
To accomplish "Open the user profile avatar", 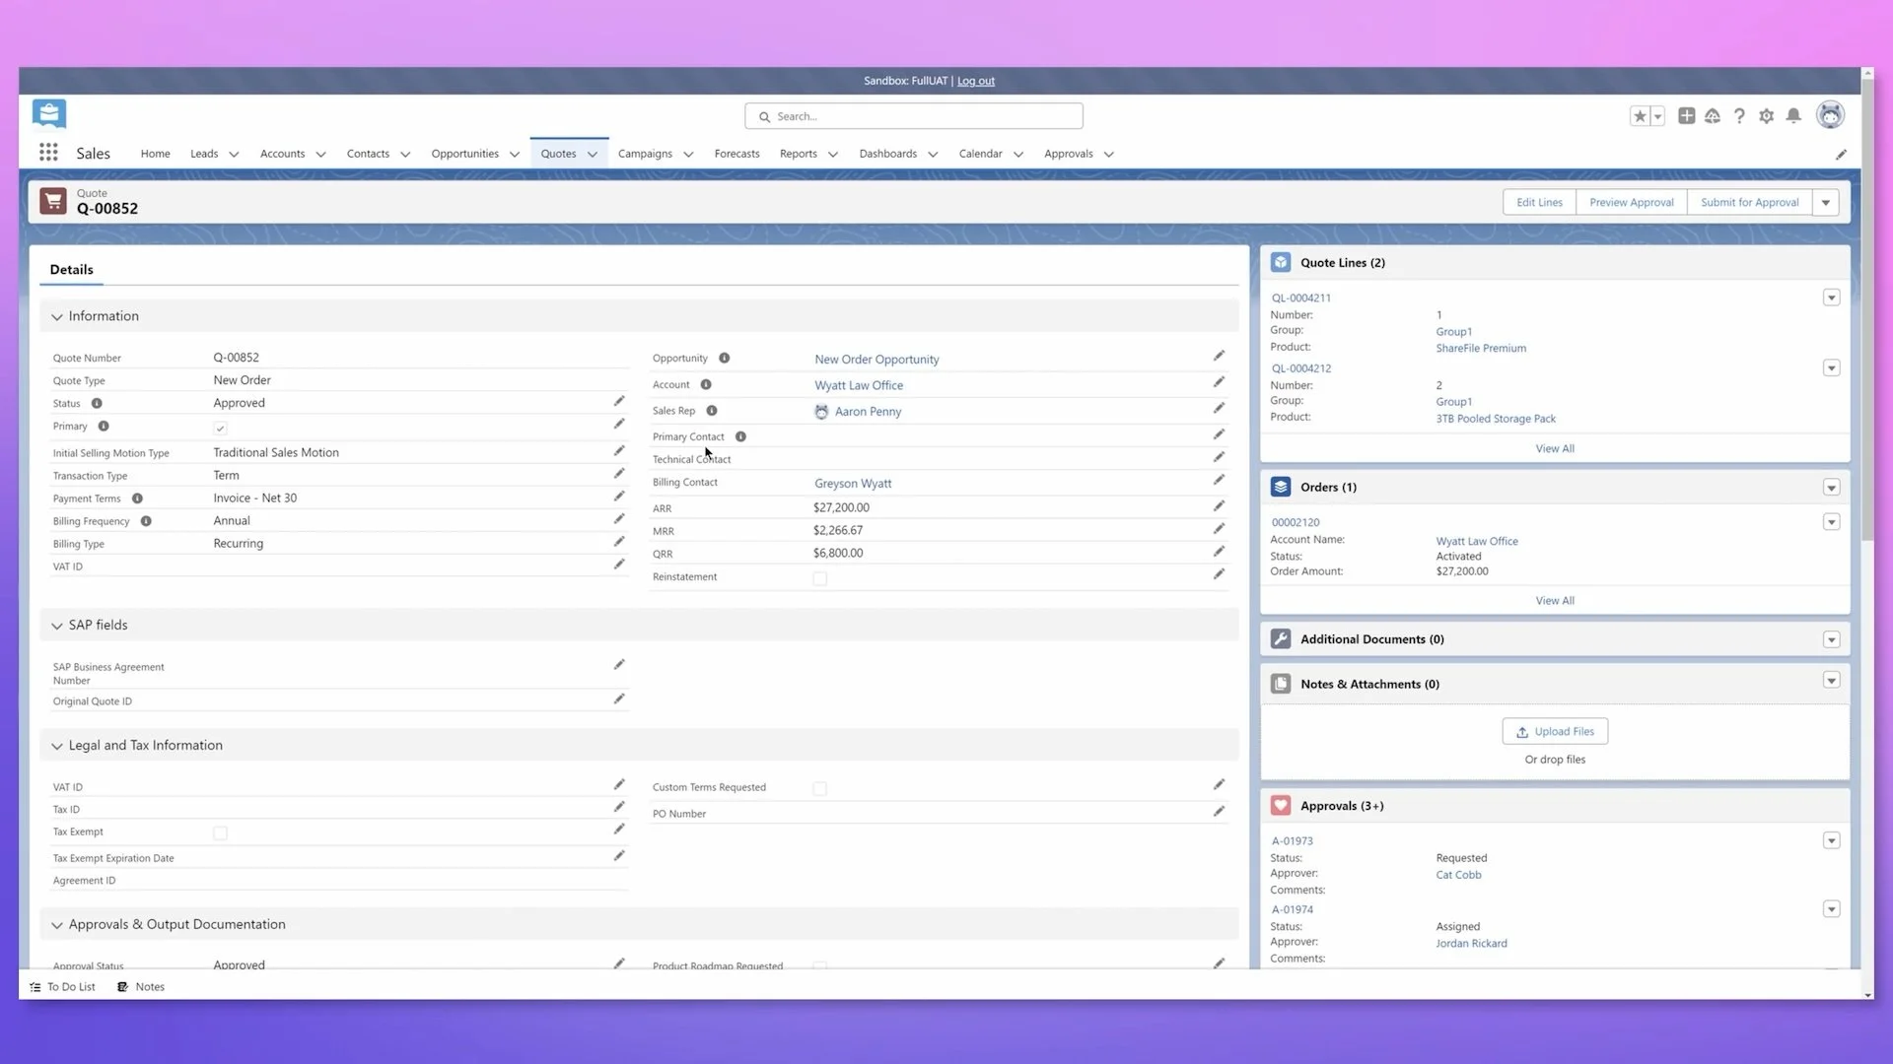I will click(x=1831, y=115).
